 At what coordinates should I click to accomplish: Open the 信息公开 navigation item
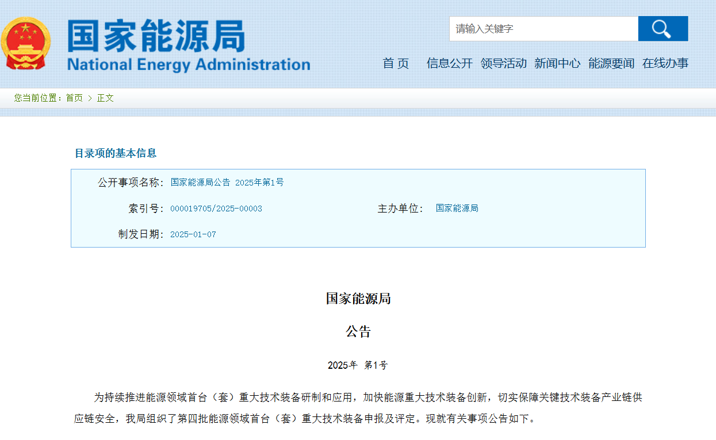[450, 63]
